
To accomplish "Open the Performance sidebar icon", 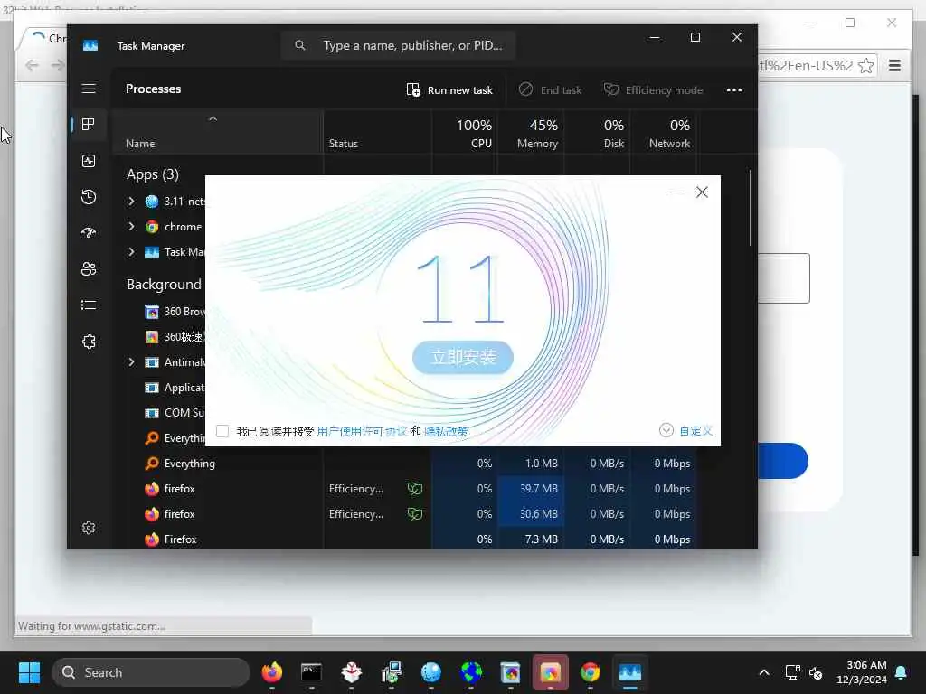I will pos(89,161).
